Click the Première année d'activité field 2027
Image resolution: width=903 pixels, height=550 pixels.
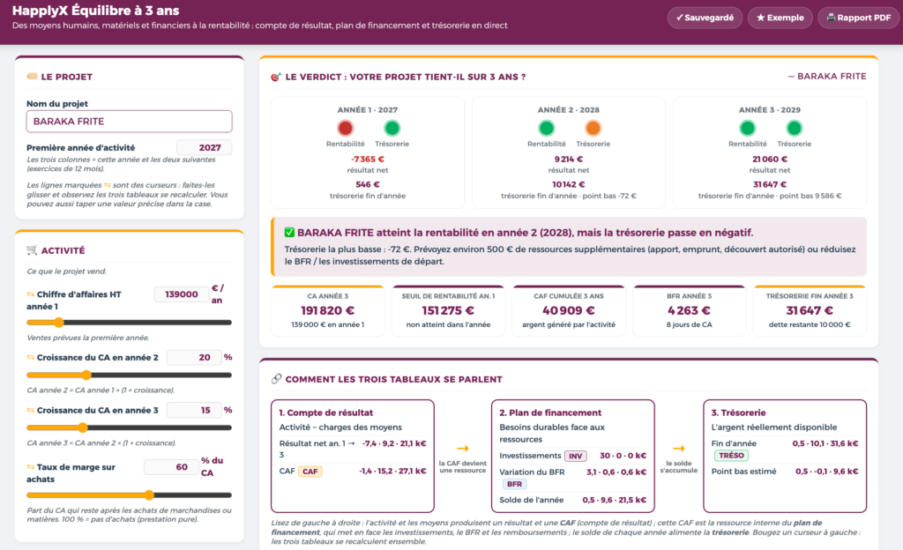tap(204, 147)
